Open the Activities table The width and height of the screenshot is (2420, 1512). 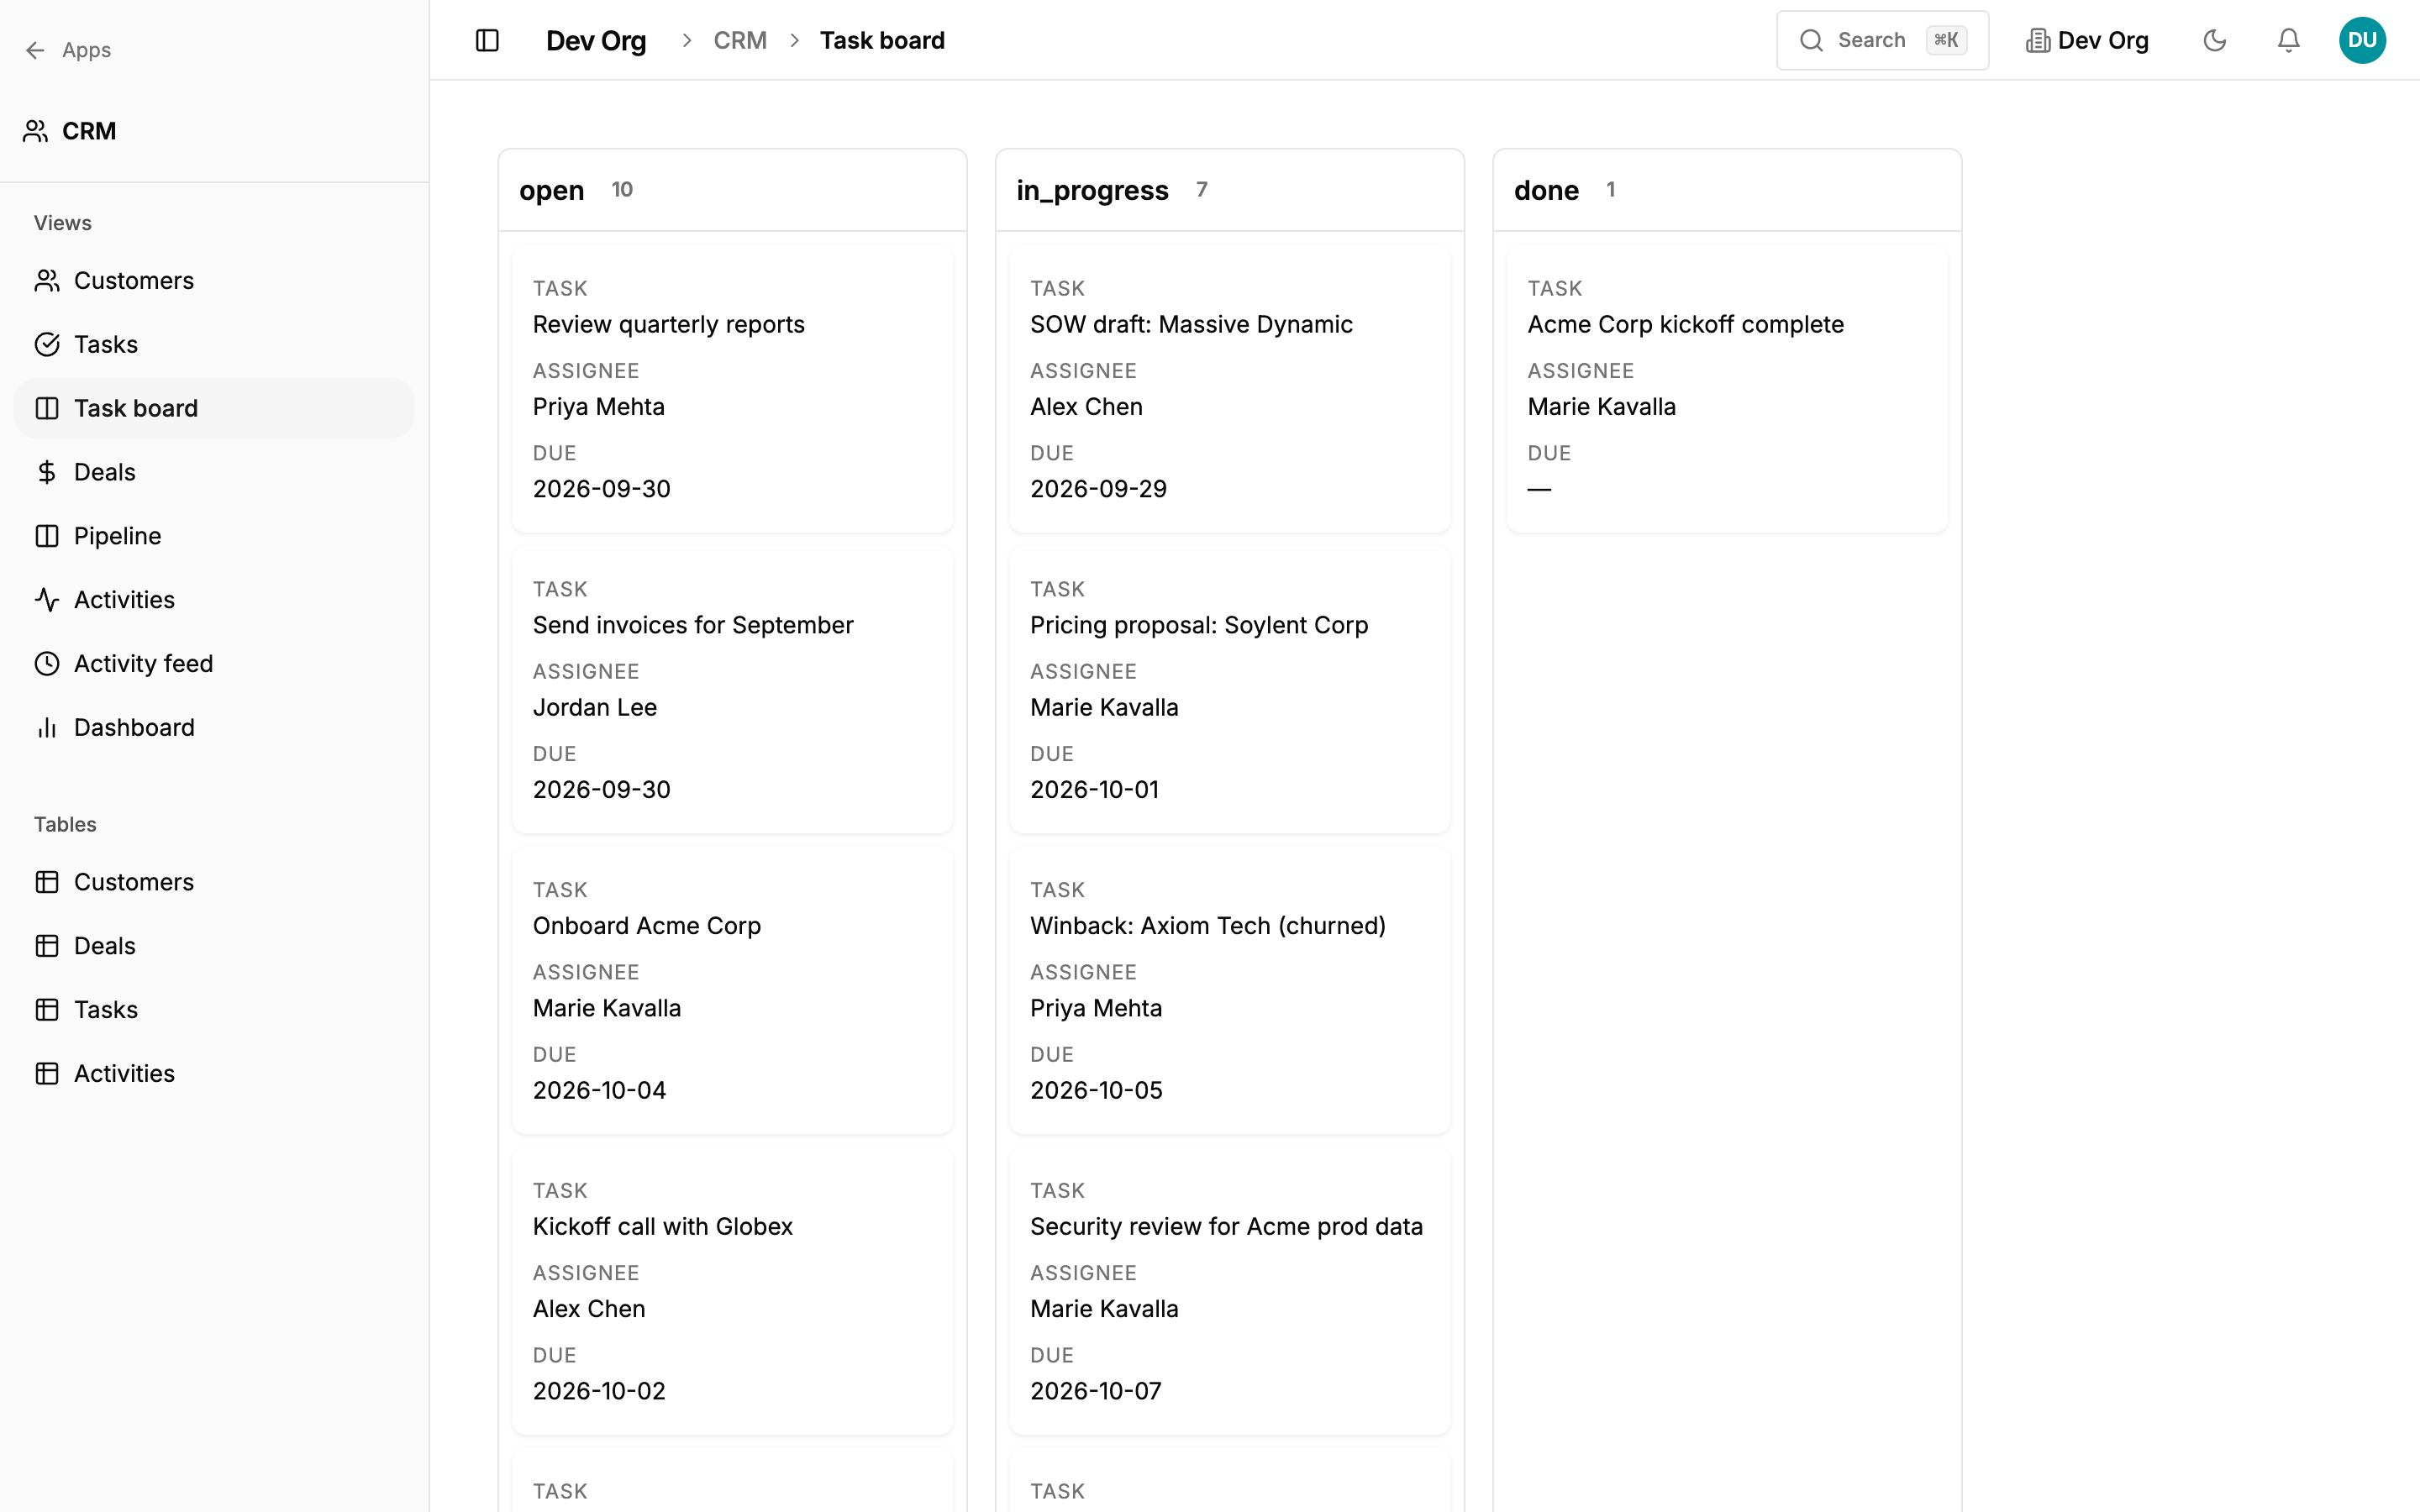[x=214, y=1074]
